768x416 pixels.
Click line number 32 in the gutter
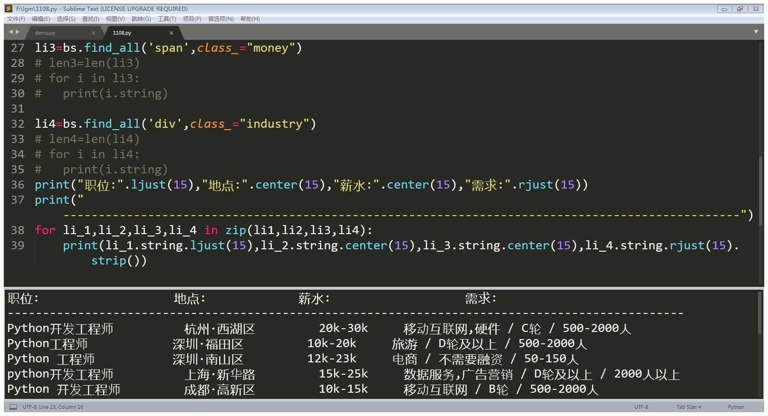18,124
